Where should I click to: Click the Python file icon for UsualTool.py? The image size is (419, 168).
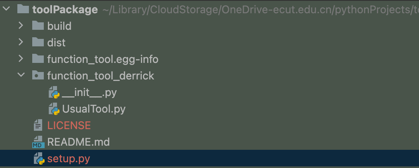(54, 109)
